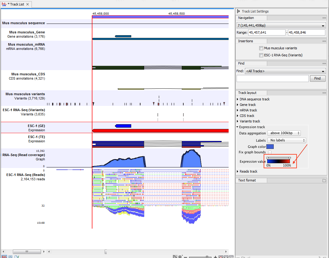Expand DNA sequence track settings

coord(237,99)
